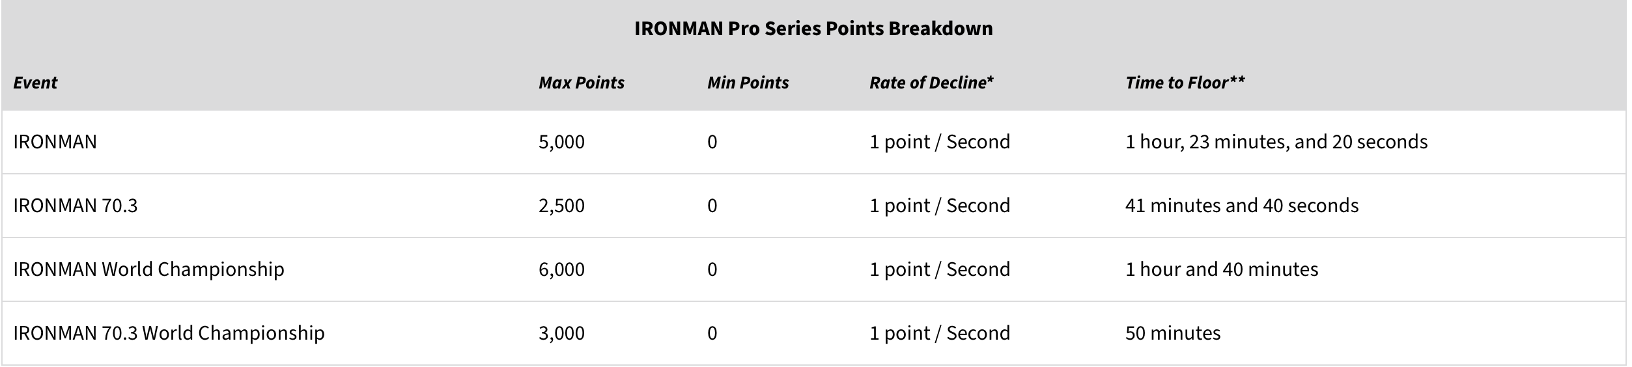
Task: Select Min Points for IRONMAN 70.3 World Championship
Action: tap(712, 333)
